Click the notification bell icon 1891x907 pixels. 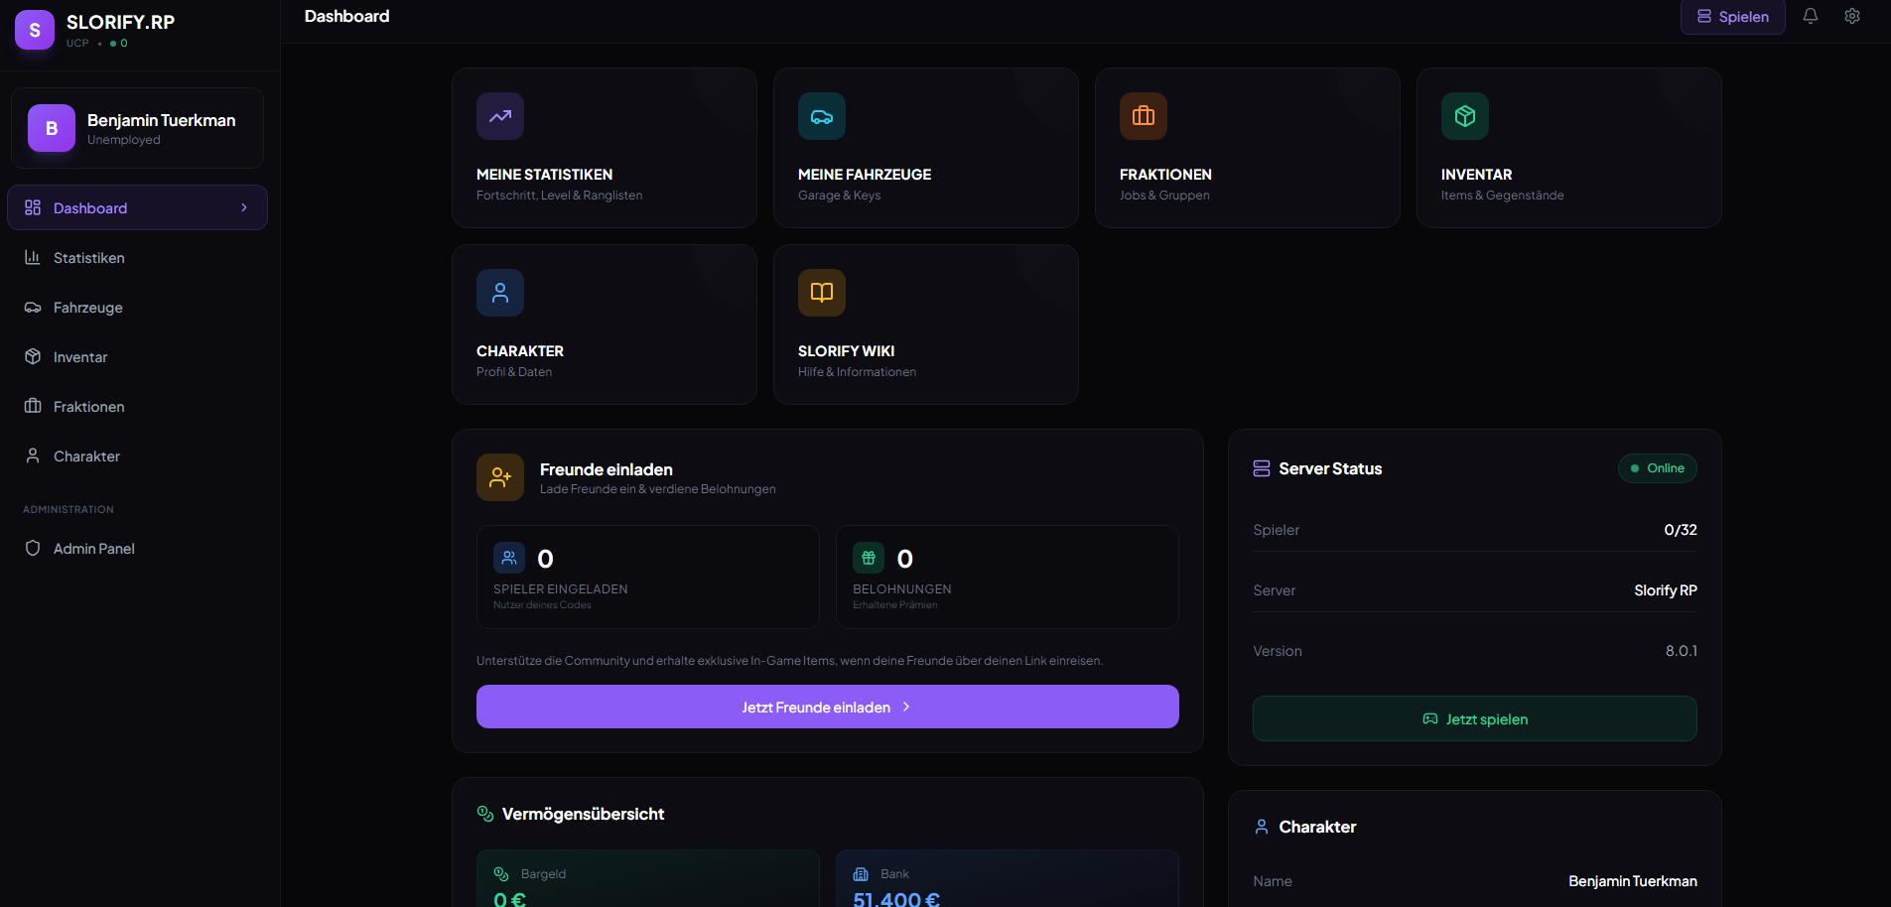[x=1811, y=16]
